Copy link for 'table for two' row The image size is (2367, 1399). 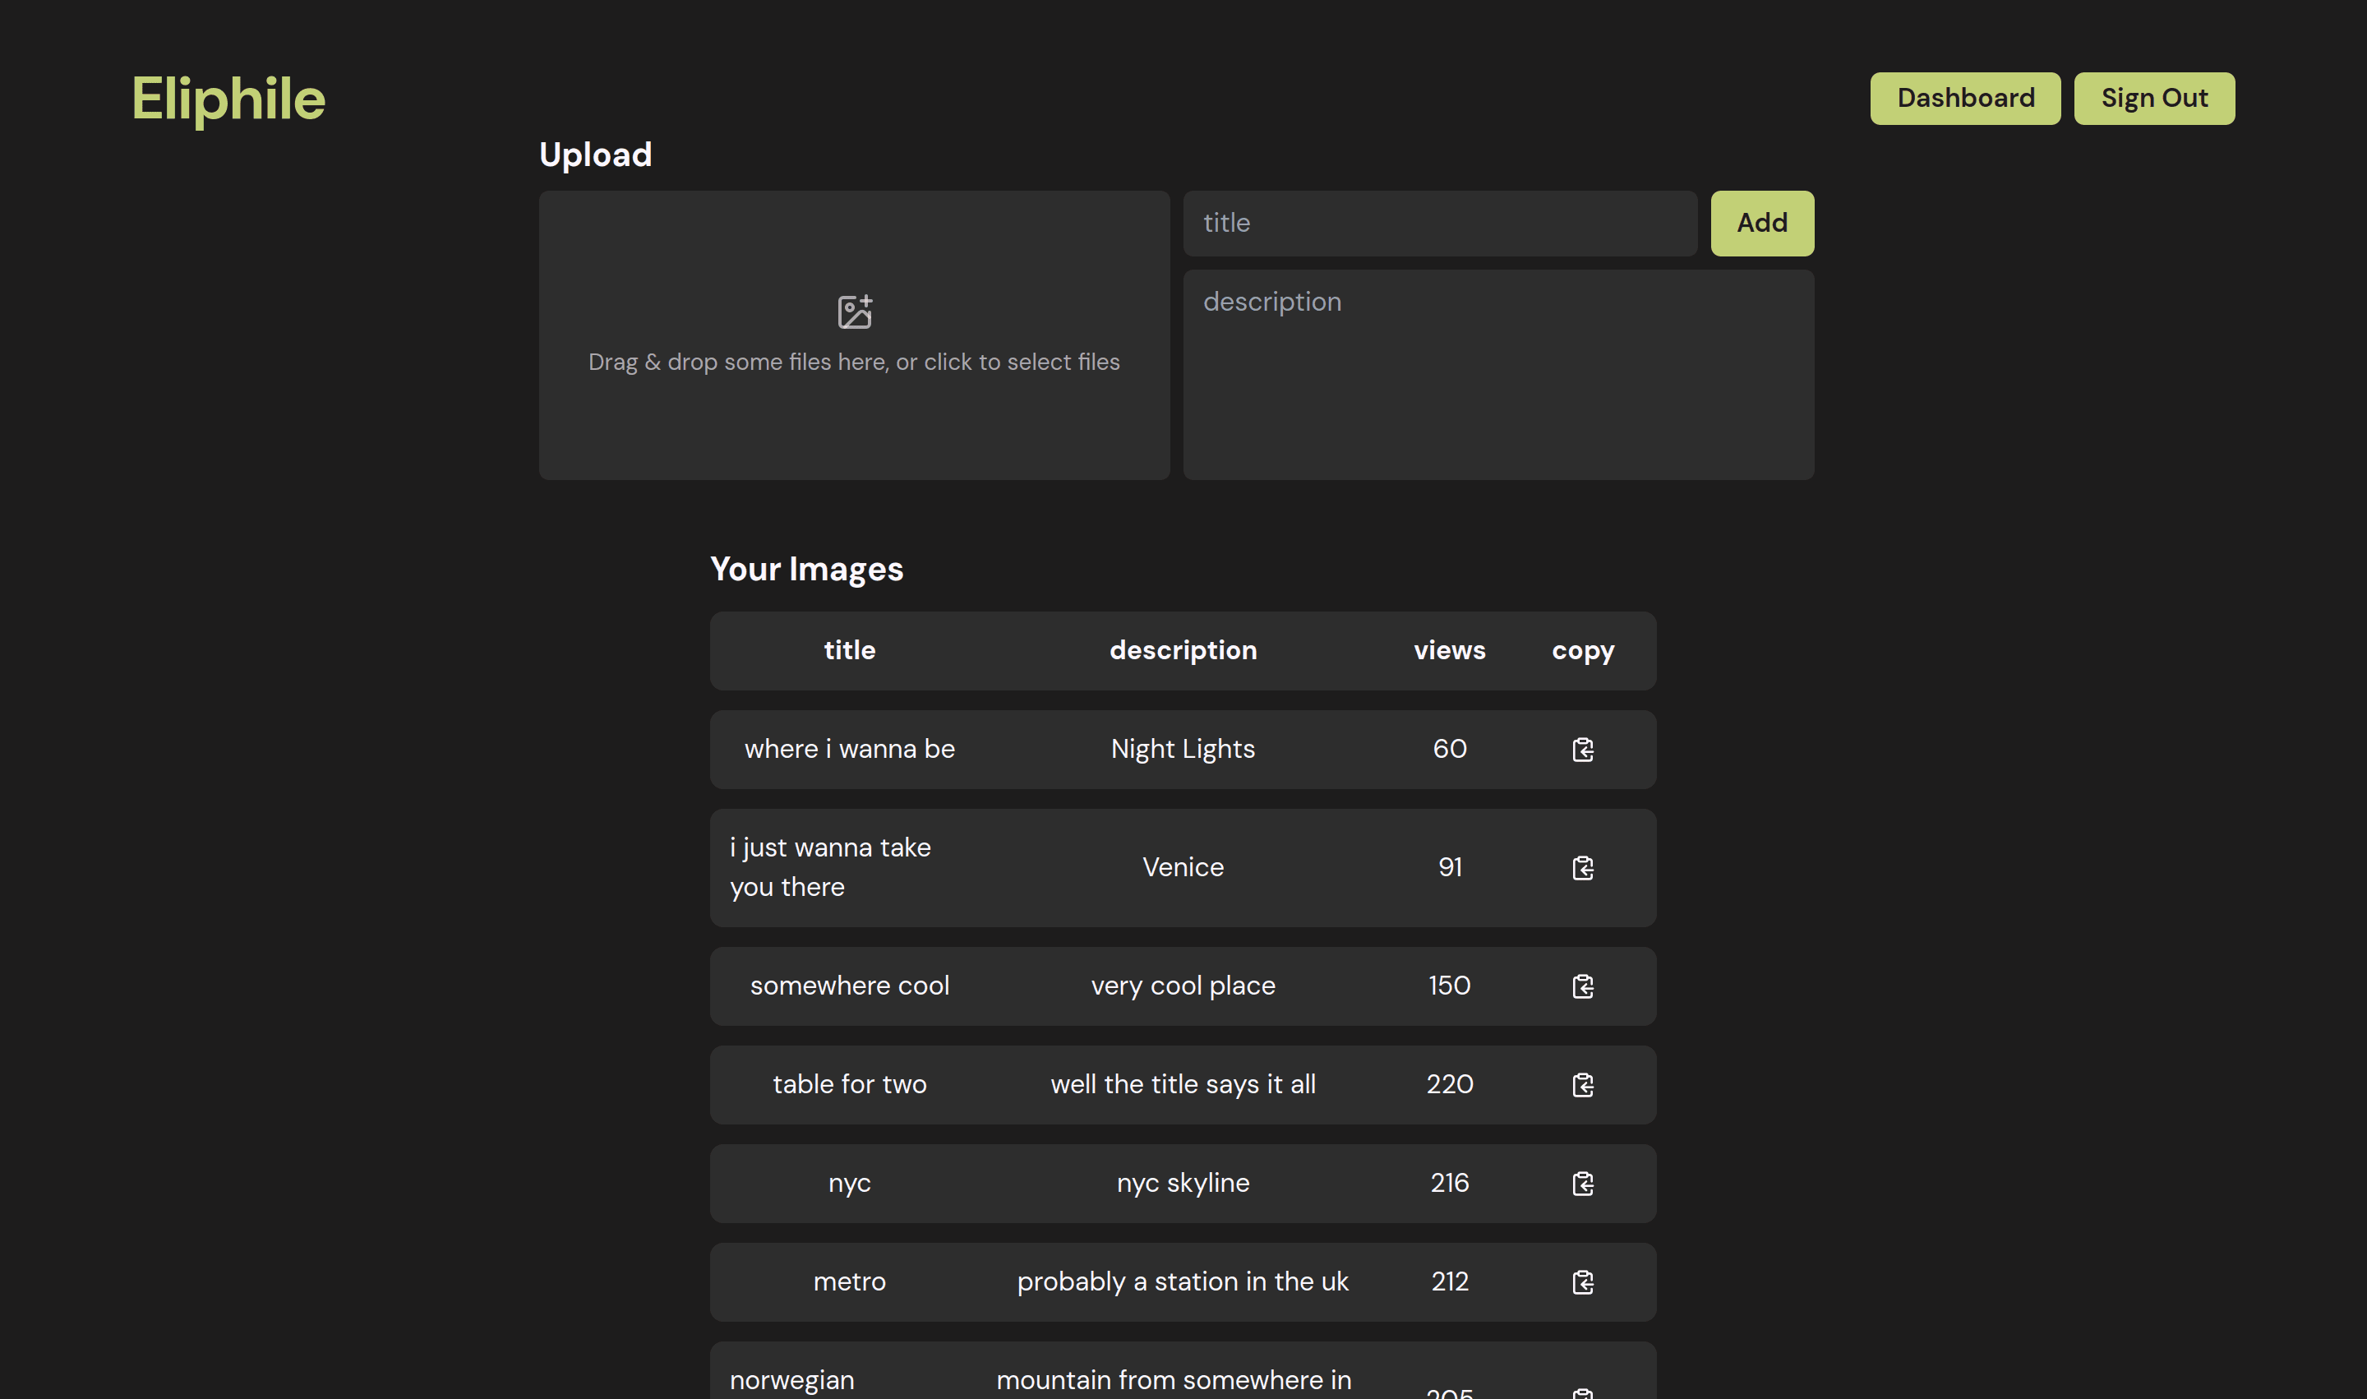coord(1583,1085)
